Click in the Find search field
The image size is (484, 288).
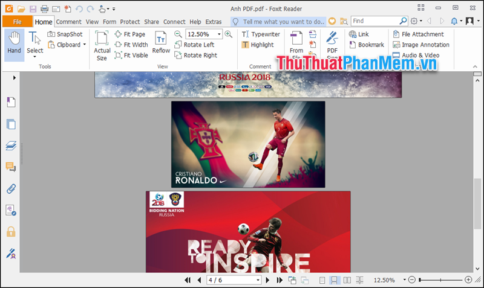375,21
